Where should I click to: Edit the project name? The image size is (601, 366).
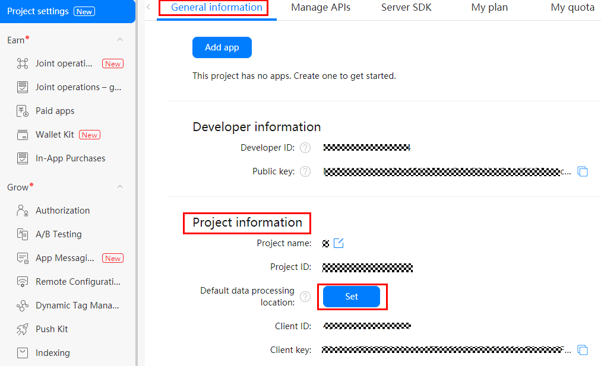pyautogui.click(x=339, y=243)
